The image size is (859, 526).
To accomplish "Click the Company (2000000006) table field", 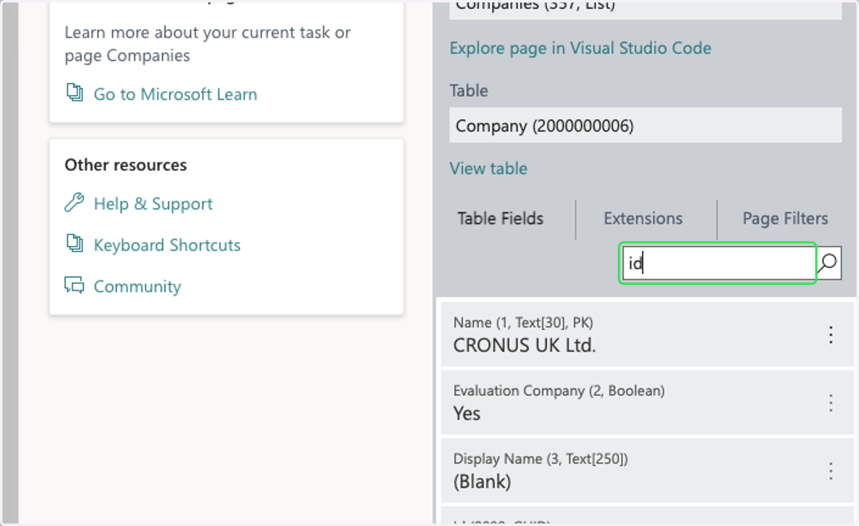I will (646, 126).
